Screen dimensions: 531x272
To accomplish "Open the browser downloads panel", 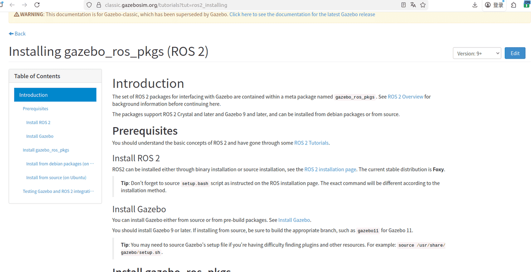I will pyautogui.click(x=475, y=5).
